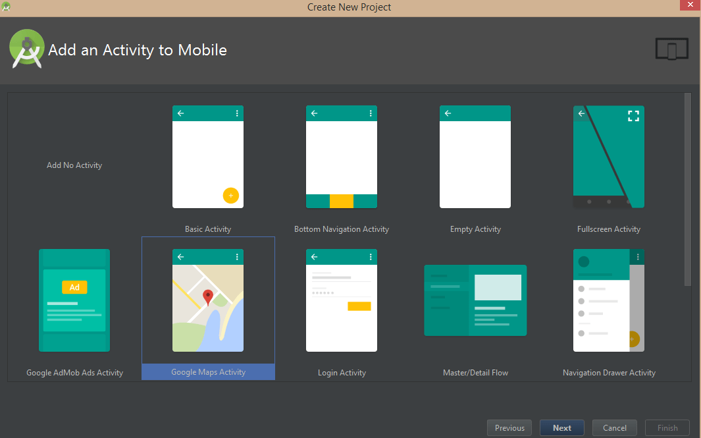
Task: Choose the Navigation Drawer Activity thumbnail
Action: coord(609,300)
